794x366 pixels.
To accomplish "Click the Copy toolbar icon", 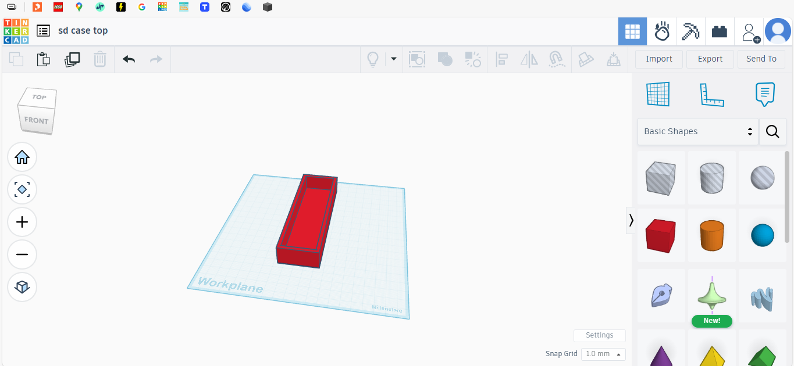I will [x=16, y=59].
